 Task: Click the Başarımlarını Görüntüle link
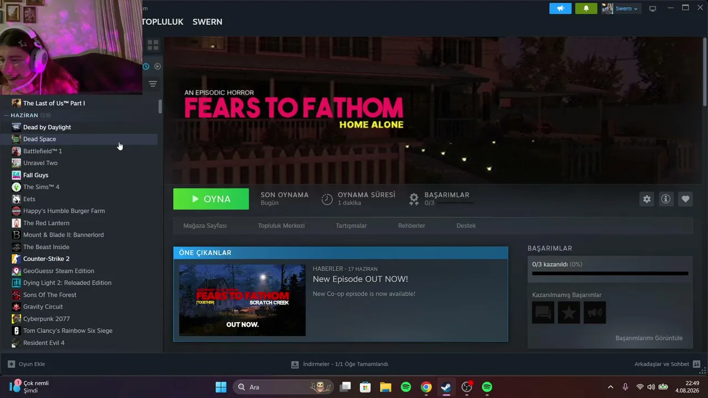[649, 338]
